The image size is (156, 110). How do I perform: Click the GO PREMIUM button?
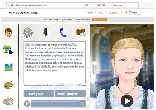[99, 20]
